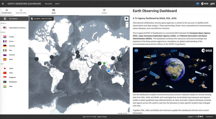Expand the cluster marker numbered 4 near India
216x119 pixels.
coord(99,63)
